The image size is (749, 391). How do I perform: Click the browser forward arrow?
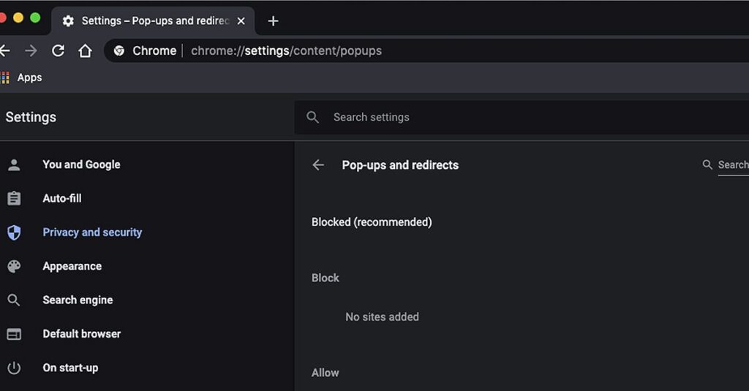[x=31, y=50]
